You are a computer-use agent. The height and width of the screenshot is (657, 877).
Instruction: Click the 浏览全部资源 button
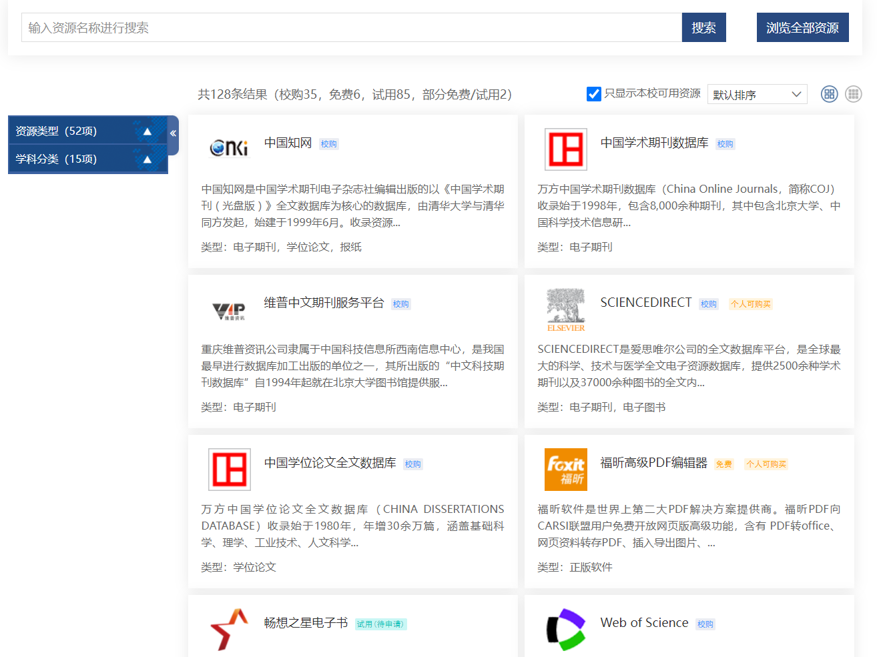(x=802, y=28)
